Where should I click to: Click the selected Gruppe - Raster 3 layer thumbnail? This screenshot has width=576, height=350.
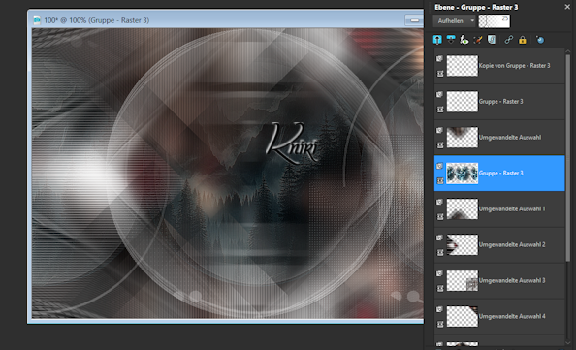click(x=463, y=173)
